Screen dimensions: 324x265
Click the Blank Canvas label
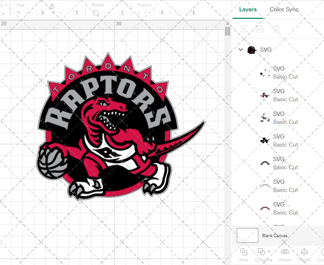275,236
